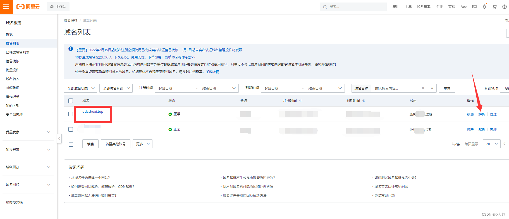Open the 更多 dropdown button
This screenshot has width=509, height=219.
142,144
